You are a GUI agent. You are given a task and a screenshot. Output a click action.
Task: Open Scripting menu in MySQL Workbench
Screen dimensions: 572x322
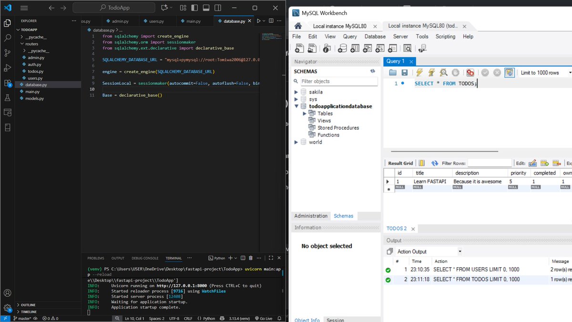445,36
